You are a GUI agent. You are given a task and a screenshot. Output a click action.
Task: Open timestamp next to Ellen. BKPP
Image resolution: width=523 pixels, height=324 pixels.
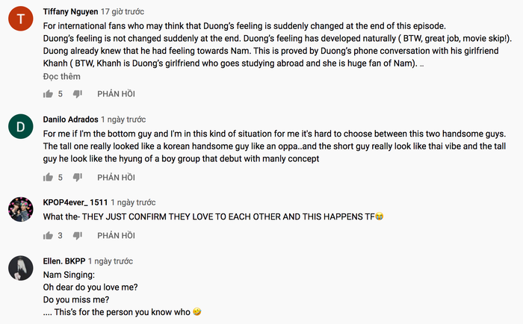[x=110, y=261]
